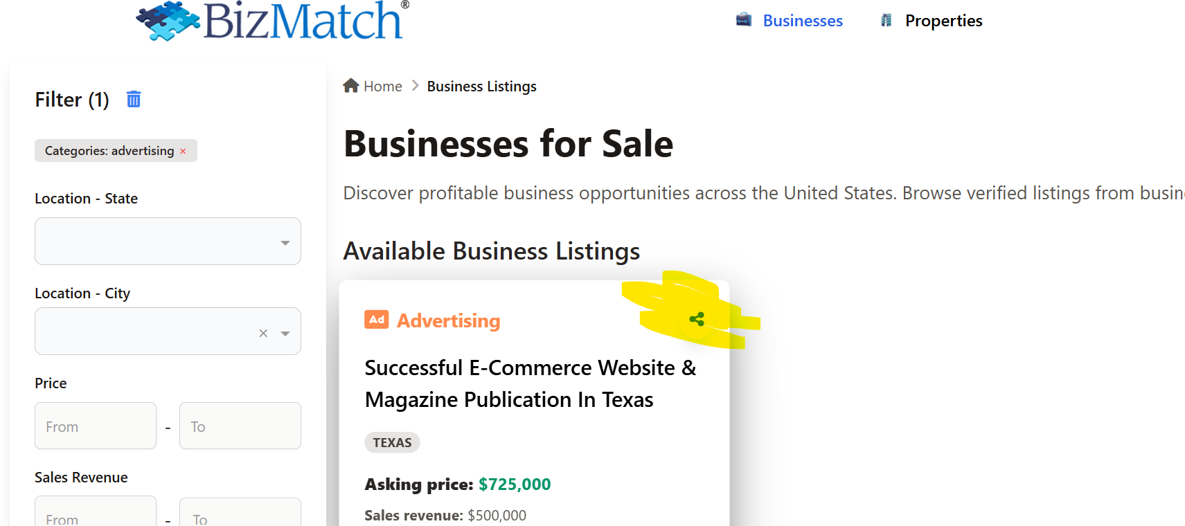Open the Businesses navigation tab
This screenshot has width=1185, height=526.
click(802, 21)
